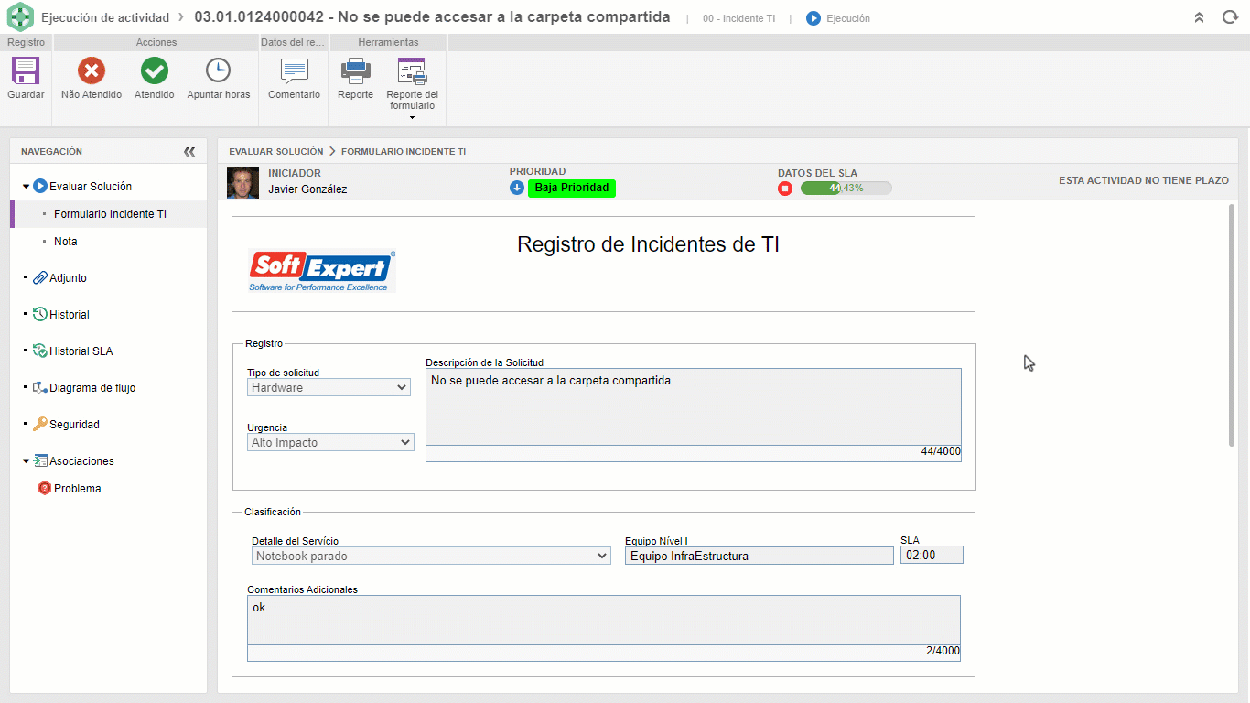The width and height of the screenshot is (1250, 703).
Task: Click the SoftExpert logo in form
Action: (322, 271)
